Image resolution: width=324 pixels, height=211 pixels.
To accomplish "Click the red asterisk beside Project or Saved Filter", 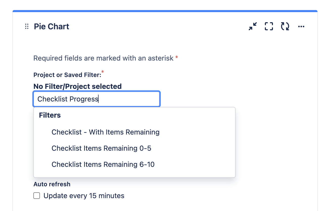I will pyautogui.click(x=103, y=73).
